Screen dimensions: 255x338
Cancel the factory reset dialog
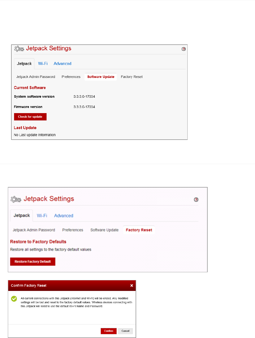pyautogui.click(x=125, y=331)
